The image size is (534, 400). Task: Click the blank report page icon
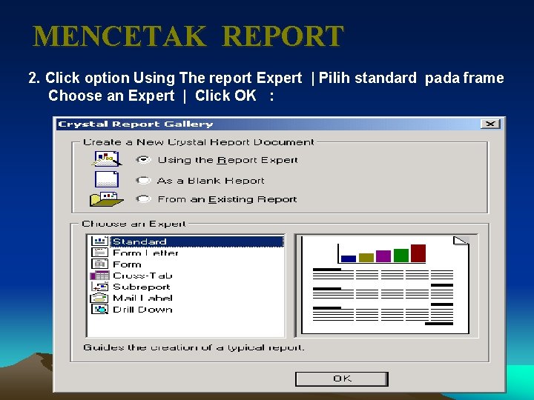click(107, 179)
